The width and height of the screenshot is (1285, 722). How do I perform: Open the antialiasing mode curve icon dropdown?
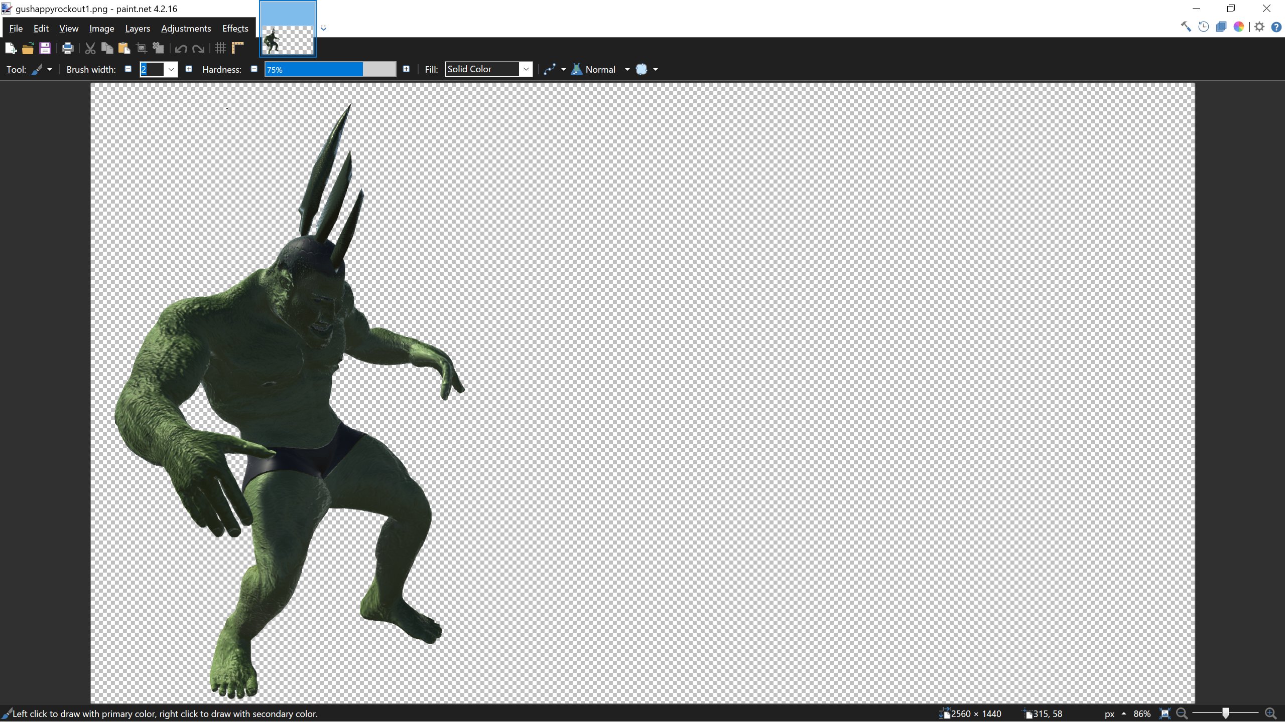click(555, 70)
